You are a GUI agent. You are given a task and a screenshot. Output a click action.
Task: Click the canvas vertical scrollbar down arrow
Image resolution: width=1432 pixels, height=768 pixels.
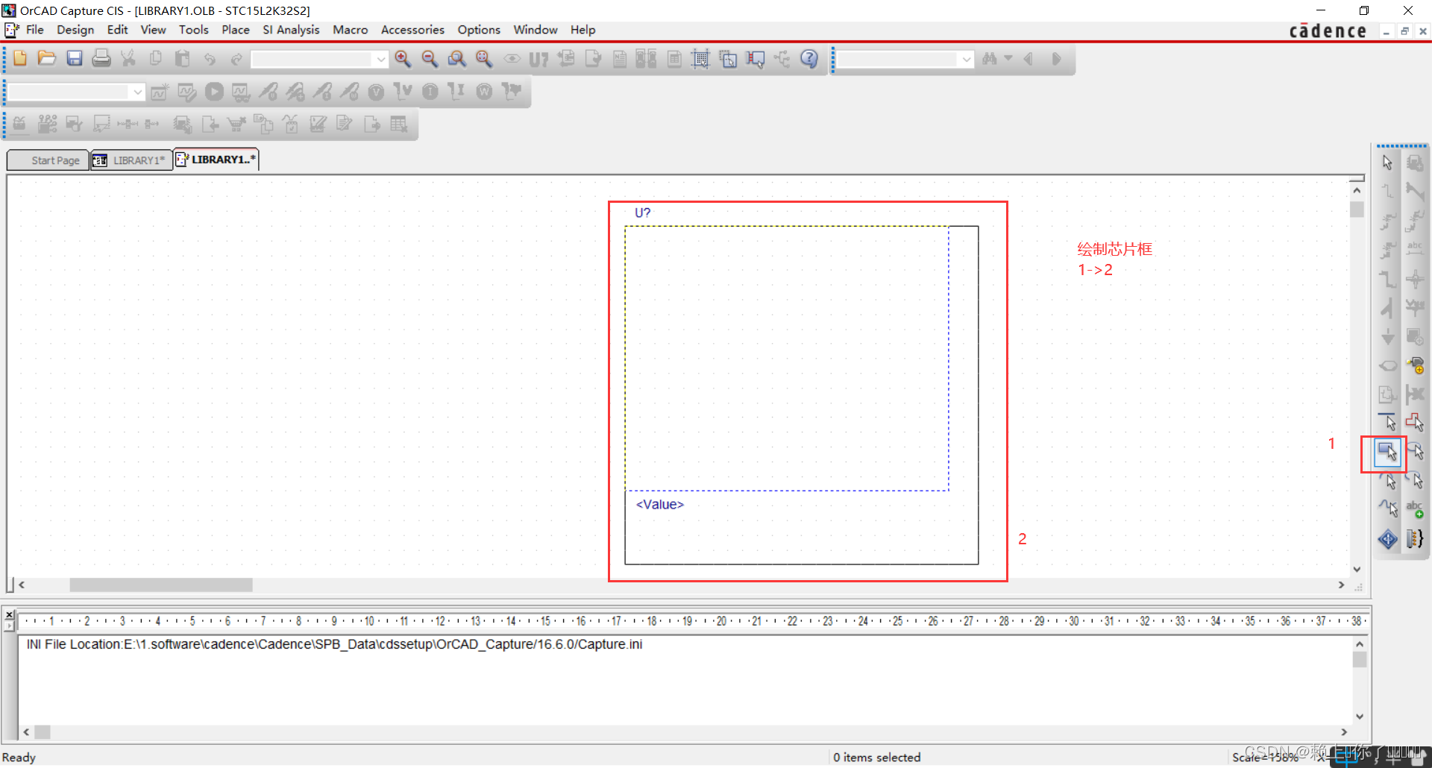pyautogui.click(x=1357, y=570)
